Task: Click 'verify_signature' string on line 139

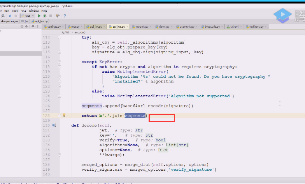Action: (191, 170)
